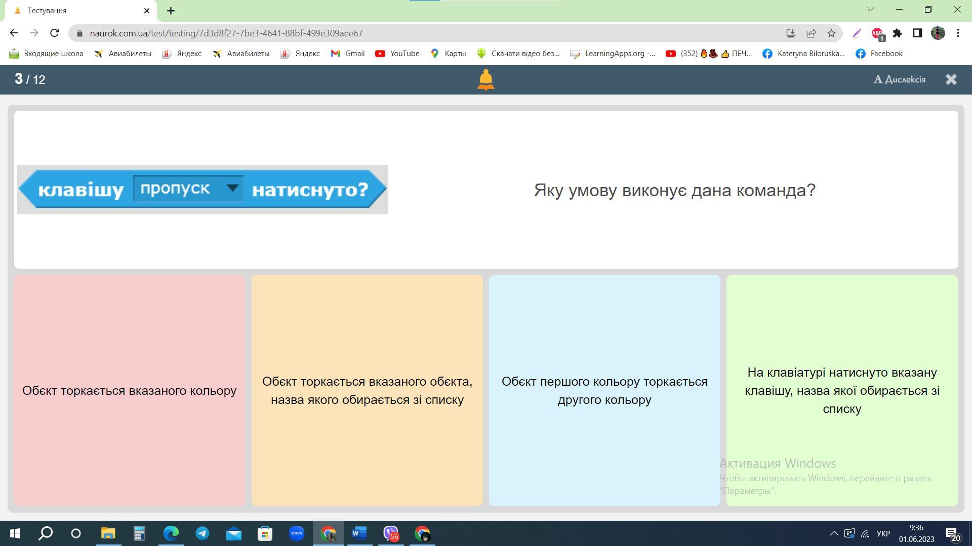Viewport: 972px width, 546px height.
Task: Toggle the Дислексія font mode
Action: pyautogui.click(x=900, y=79)
